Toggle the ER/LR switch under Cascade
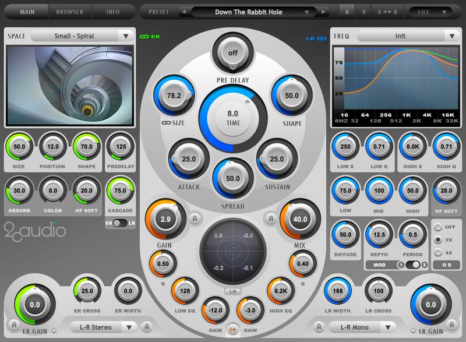The image size is (466, 342). 120,223
